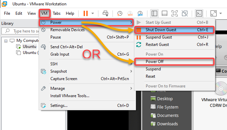Viewport: 227px width, 130px height.
Task: Click the search magnifier icon in Library
Action: tap(7, 31)
